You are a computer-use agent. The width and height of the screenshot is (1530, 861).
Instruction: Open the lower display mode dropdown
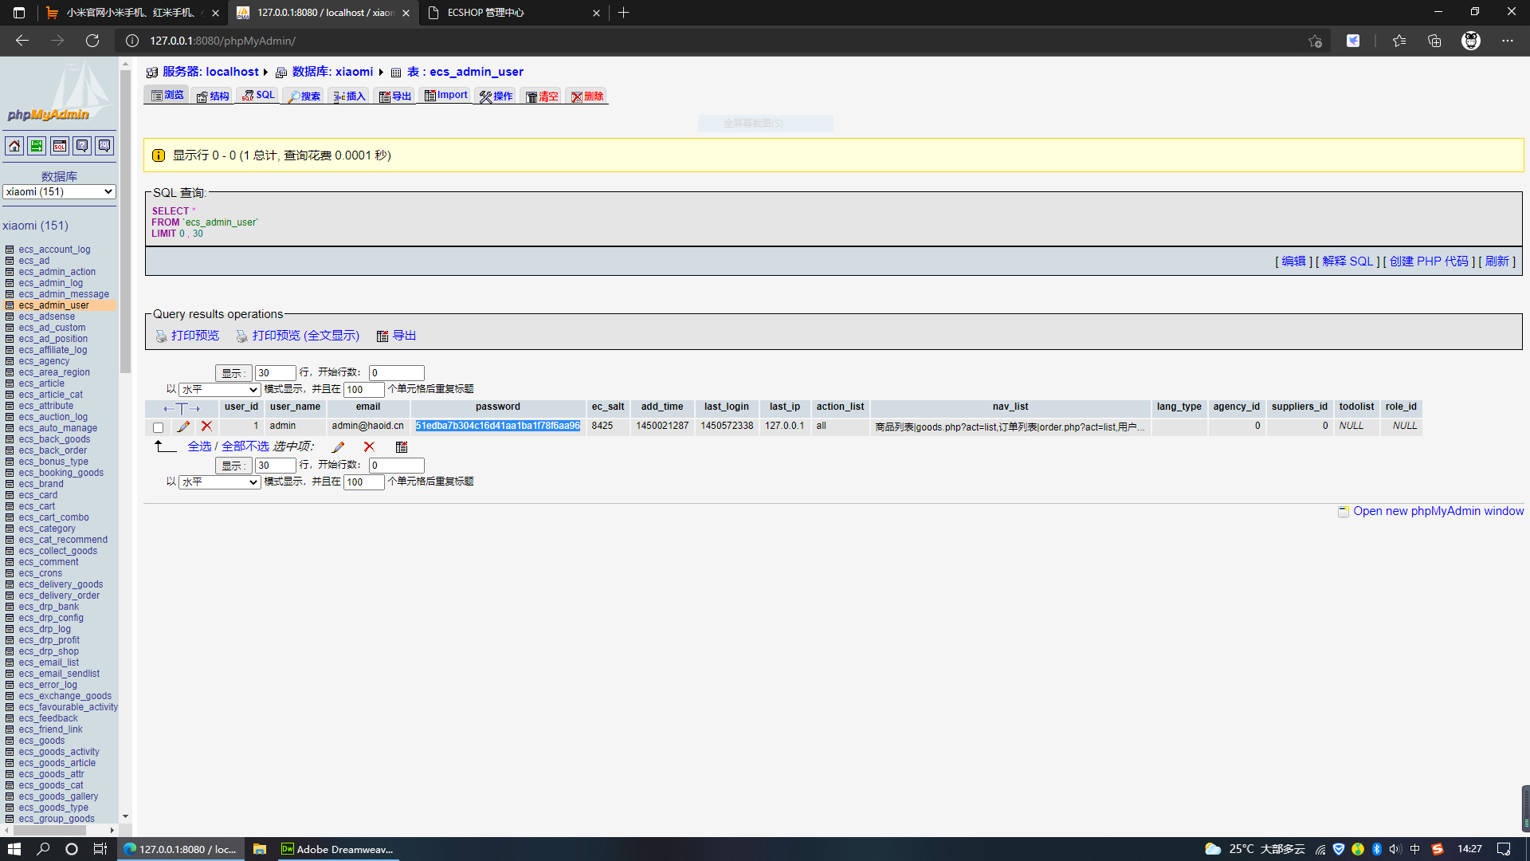coord(219,482)
